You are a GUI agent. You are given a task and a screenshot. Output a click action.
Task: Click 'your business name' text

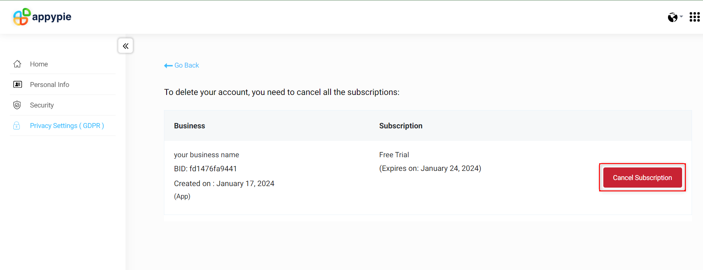coord(207,155)
